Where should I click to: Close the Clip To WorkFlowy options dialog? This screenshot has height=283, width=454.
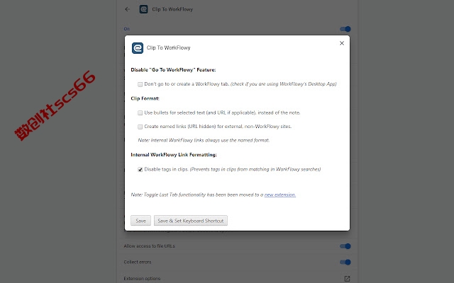pos(342,43)
